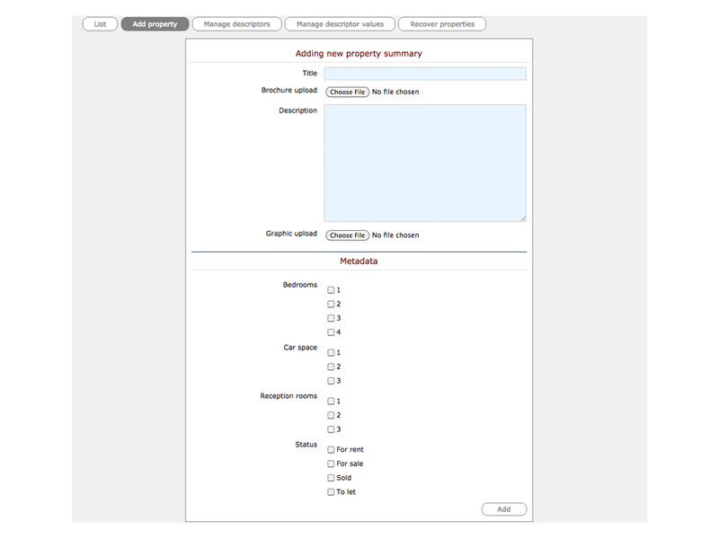The height and width of the screenshot is (539, 719).
Task: Open the Manage descriptors tab
Action: point(236,24)
